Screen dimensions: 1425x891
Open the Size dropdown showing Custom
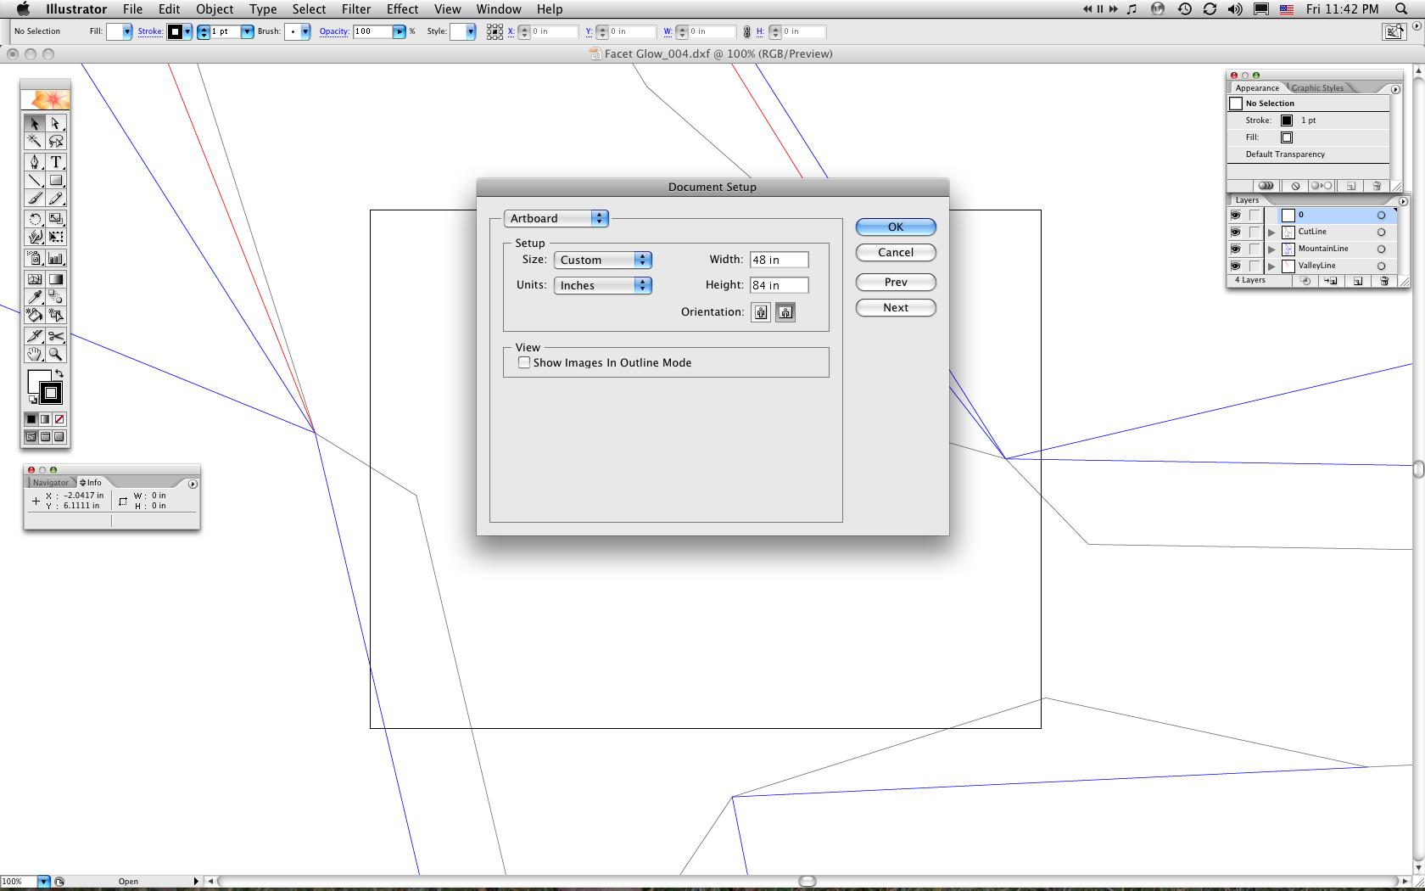602,260
